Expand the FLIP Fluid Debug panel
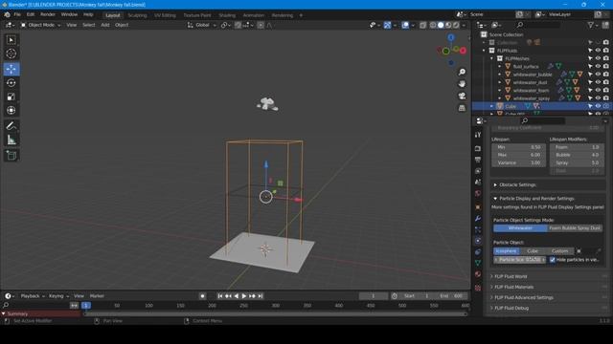613x344 pixels. pos(511,308)
